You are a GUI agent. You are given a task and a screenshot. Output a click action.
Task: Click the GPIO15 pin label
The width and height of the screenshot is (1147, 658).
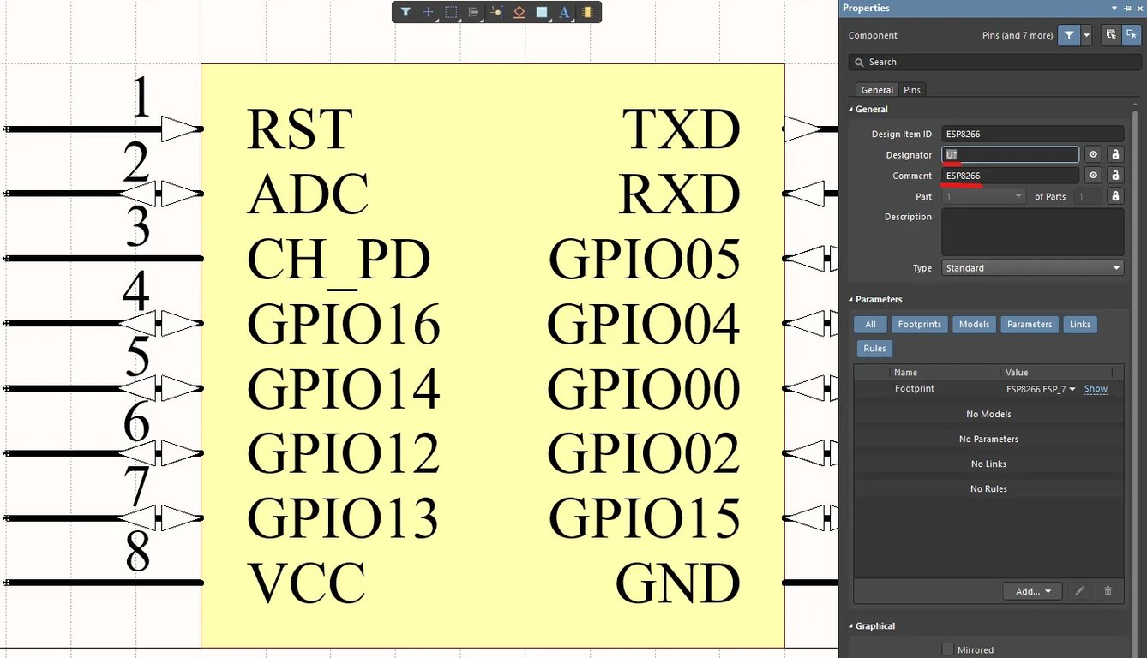(x=645, y=518)
